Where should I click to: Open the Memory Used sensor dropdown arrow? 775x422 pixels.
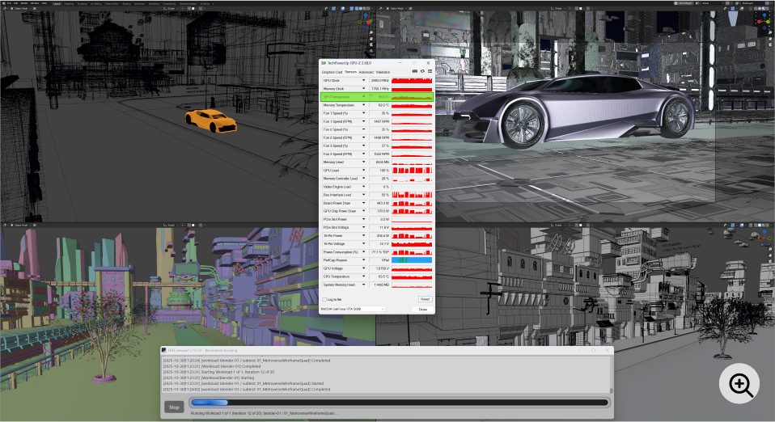[364, 162]
